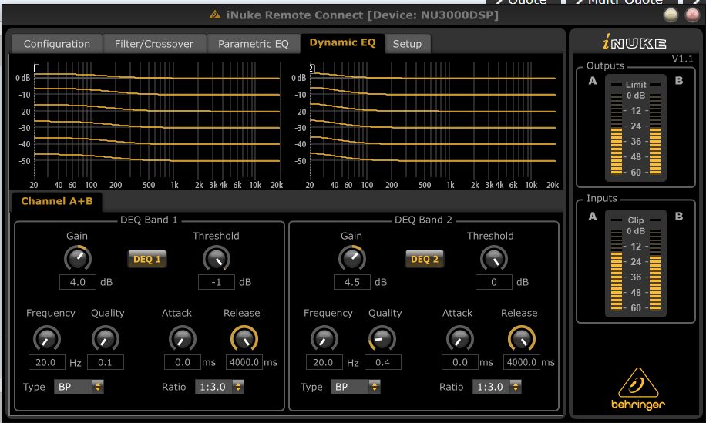This screenshot has width=706, height=423.
Task: Open the Filter/Crossover tab
Action: 154,44
